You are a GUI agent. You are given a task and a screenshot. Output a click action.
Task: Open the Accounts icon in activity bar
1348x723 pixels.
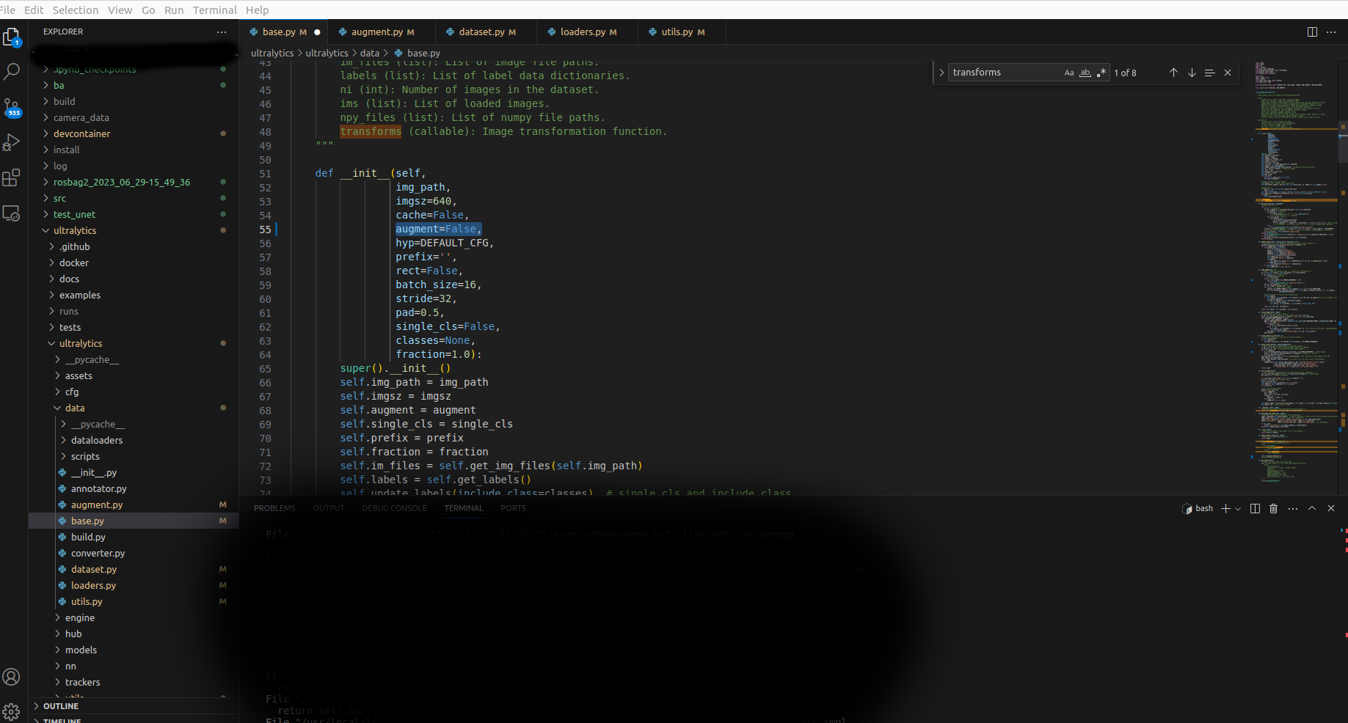[12, 677]
